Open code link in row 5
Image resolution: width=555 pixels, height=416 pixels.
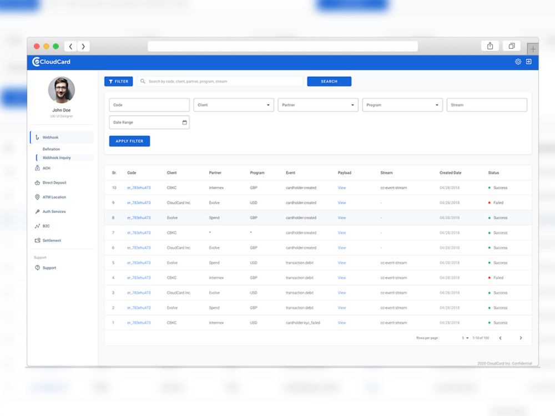pyautogui.click(x=139, y=263)
